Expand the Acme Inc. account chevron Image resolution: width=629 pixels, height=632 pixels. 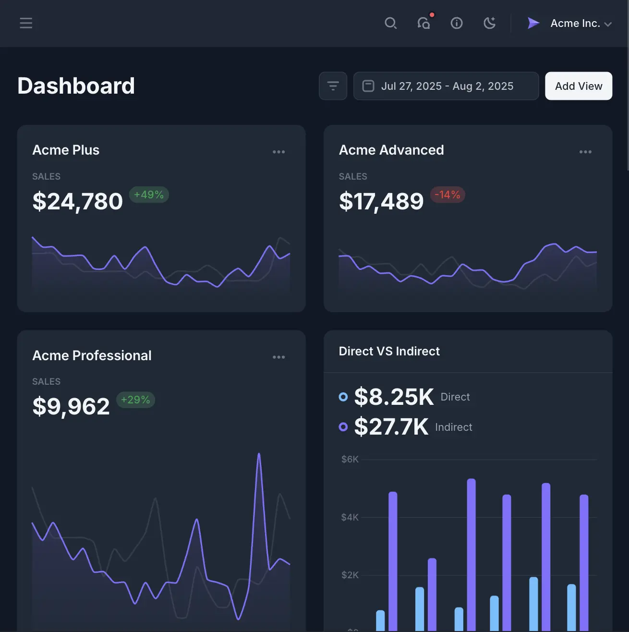(608, 24)
